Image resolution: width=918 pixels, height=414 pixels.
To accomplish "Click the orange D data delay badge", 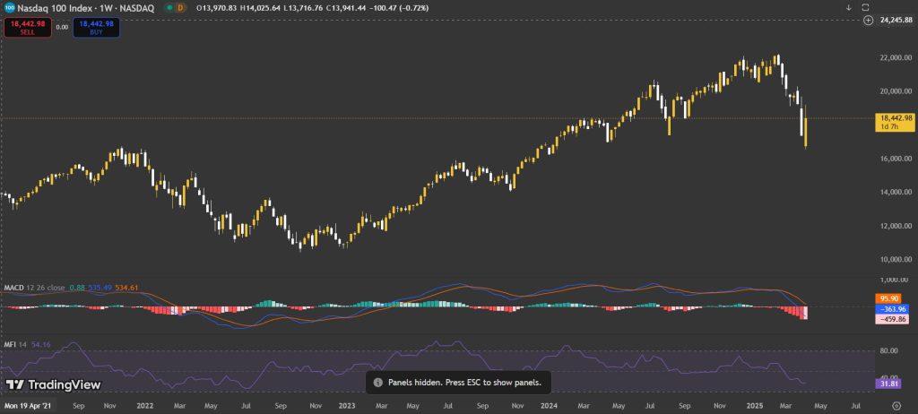I will click(x=179, y=8).
